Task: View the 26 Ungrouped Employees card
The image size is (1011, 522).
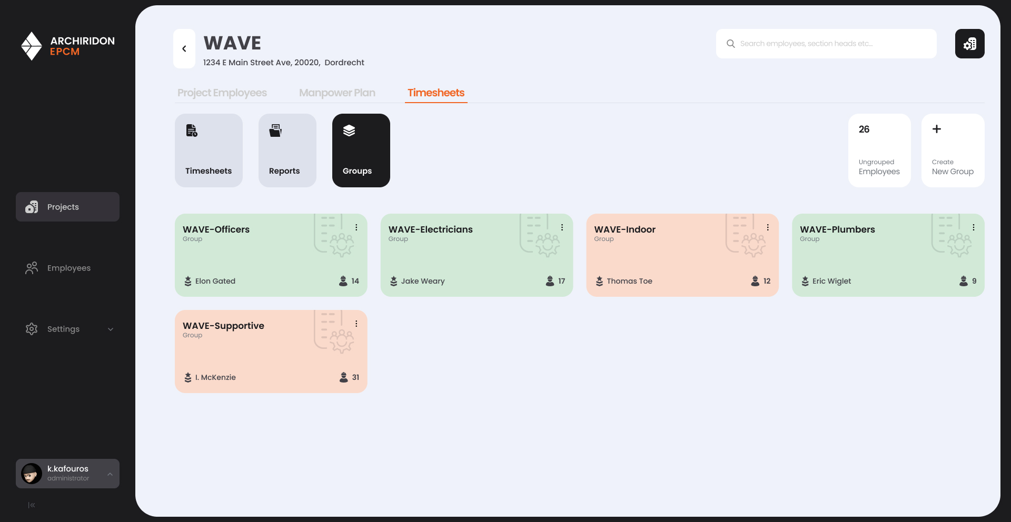Action: tap(879, 150)
